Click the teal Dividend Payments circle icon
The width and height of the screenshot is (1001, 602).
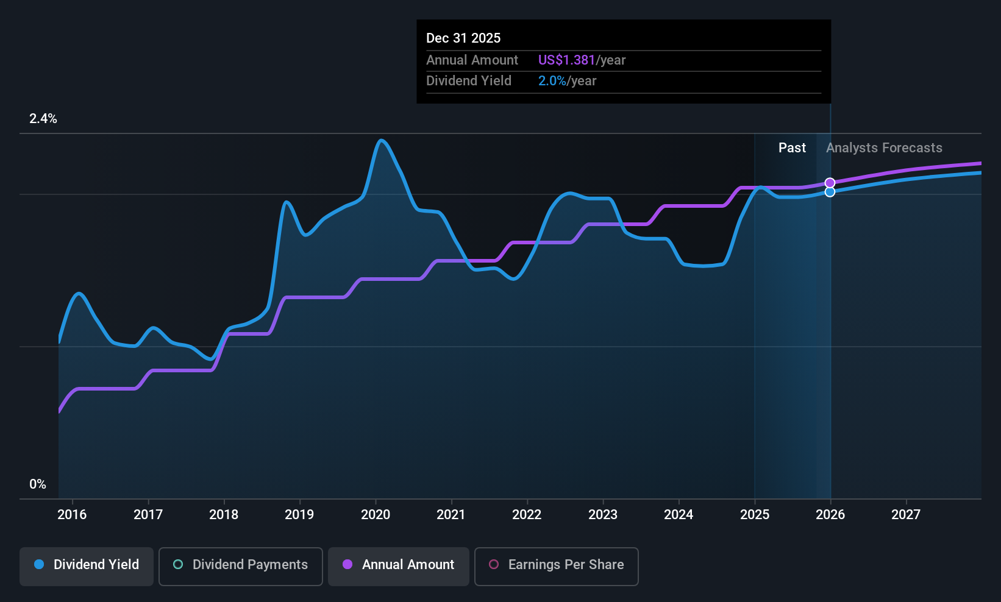pyautogui.click(x=177, y=565)
